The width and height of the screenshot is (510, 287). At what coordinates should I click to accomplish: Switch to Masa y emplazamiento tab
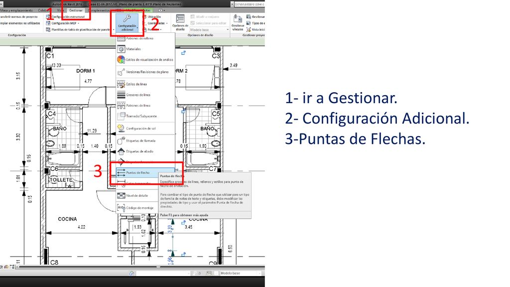16,10
